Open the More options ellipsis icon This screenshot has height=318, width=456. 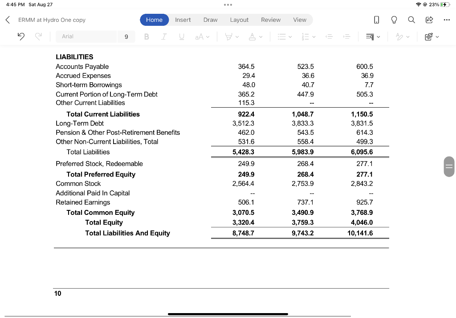(446, 20)
